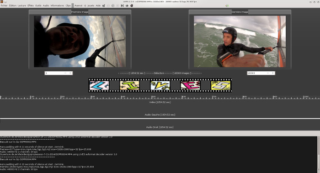Click the first frame preview image
The width and height of the screenshot is (320, 173).
coord(80,42)
